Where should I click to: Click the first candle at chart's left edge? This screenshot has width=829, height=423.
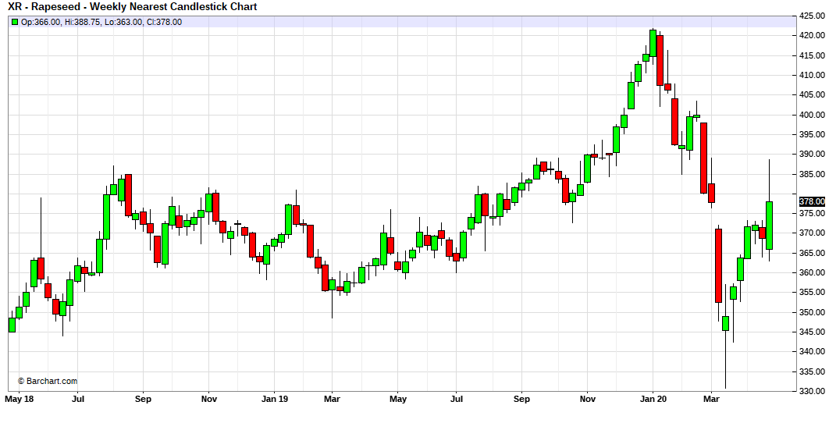[x=12, y=325]
